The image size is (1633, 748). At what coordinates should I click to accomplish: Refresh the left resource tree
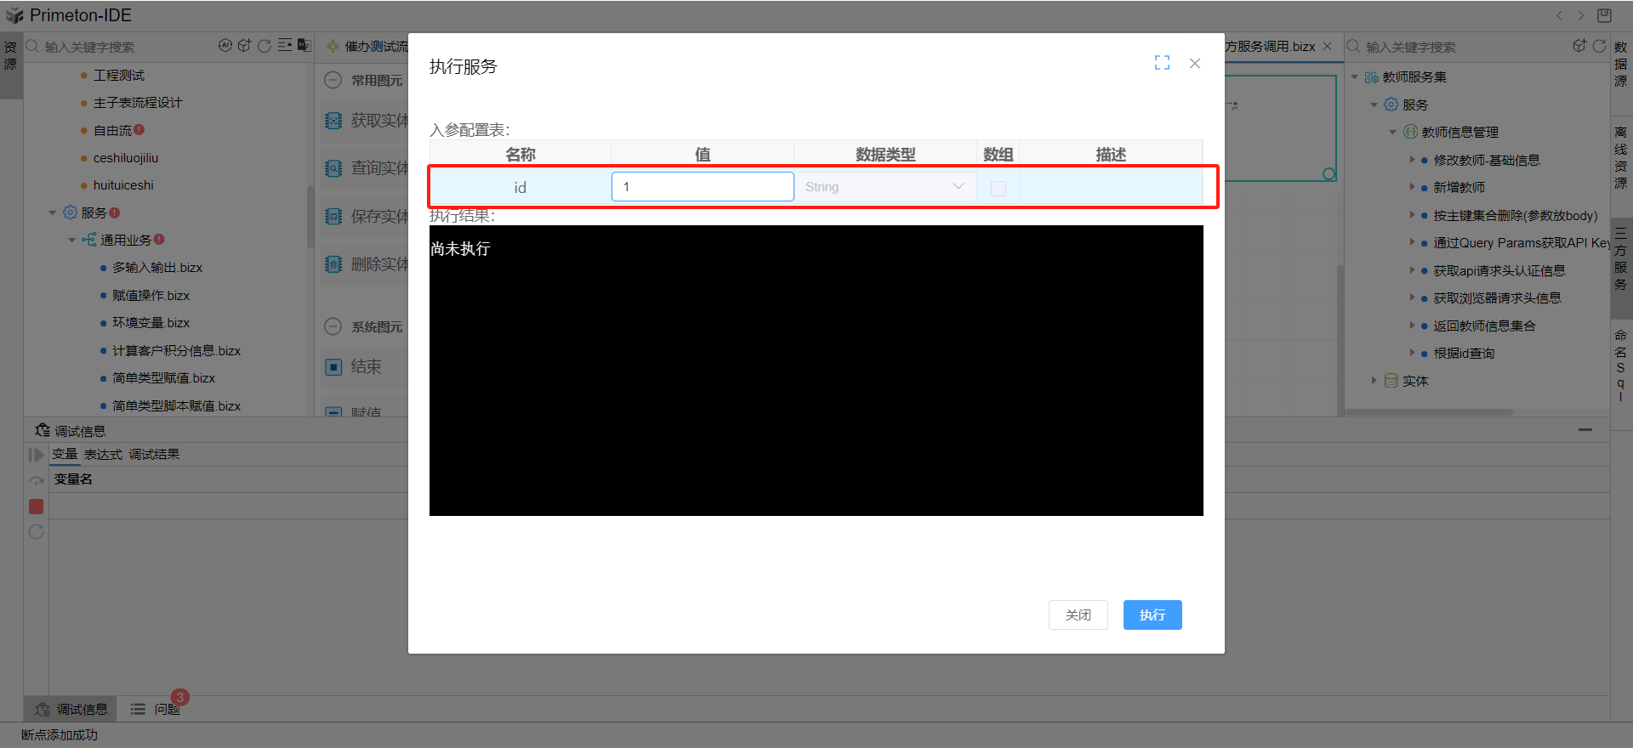(x=265, y=46)
